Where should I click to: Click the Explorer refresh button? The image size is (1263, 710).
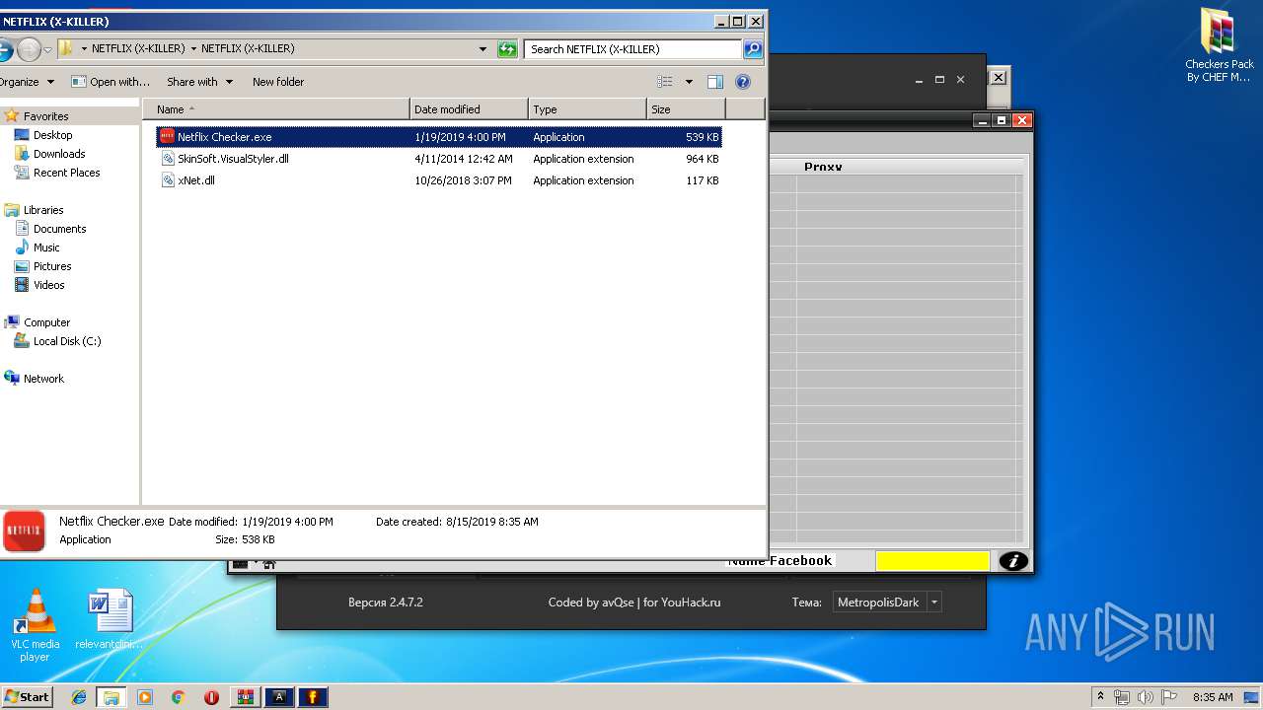[507, 48]
